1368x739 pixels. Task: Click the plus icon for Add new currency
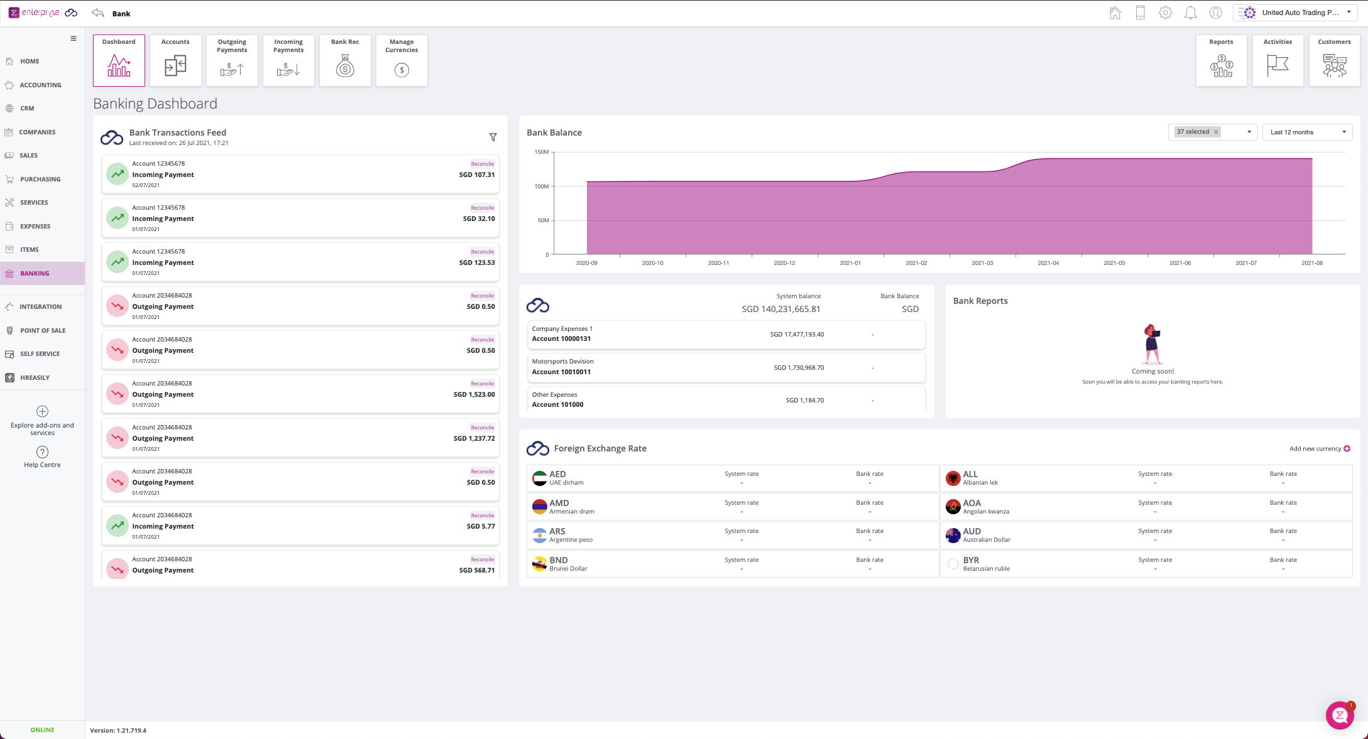1347,448
